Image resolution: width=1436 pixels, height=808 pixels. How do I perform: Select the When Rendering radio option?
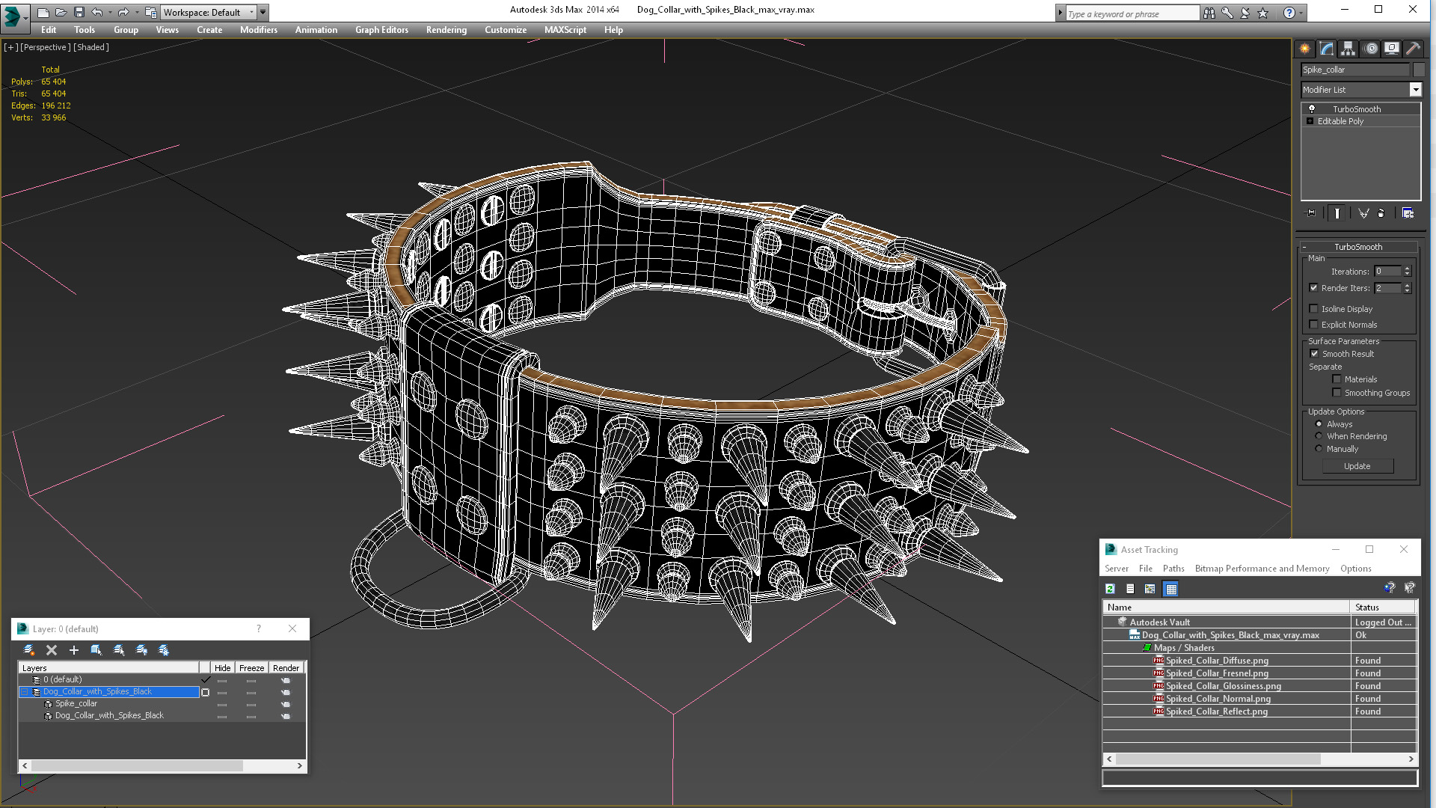pyautogui.click(x=1319, y=436)
